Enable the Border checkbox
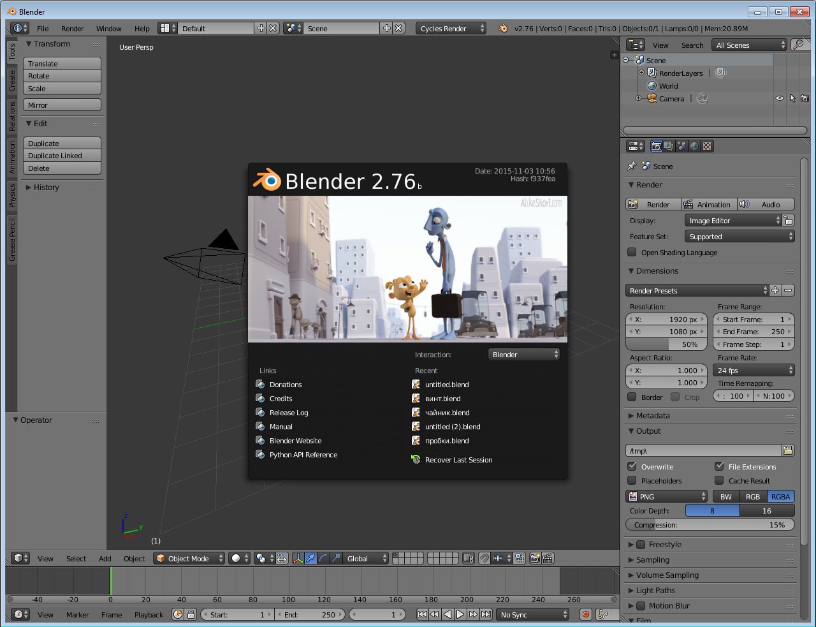The image size is (816, 627). (x=632, y=397)
